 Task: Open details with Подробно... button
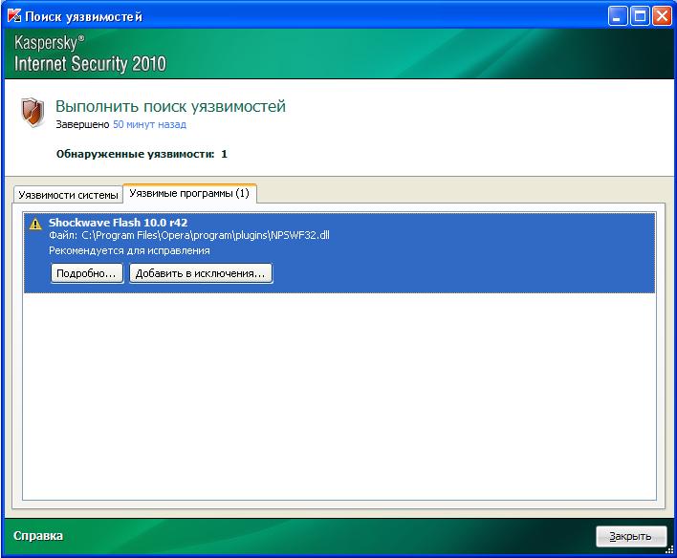87,273
